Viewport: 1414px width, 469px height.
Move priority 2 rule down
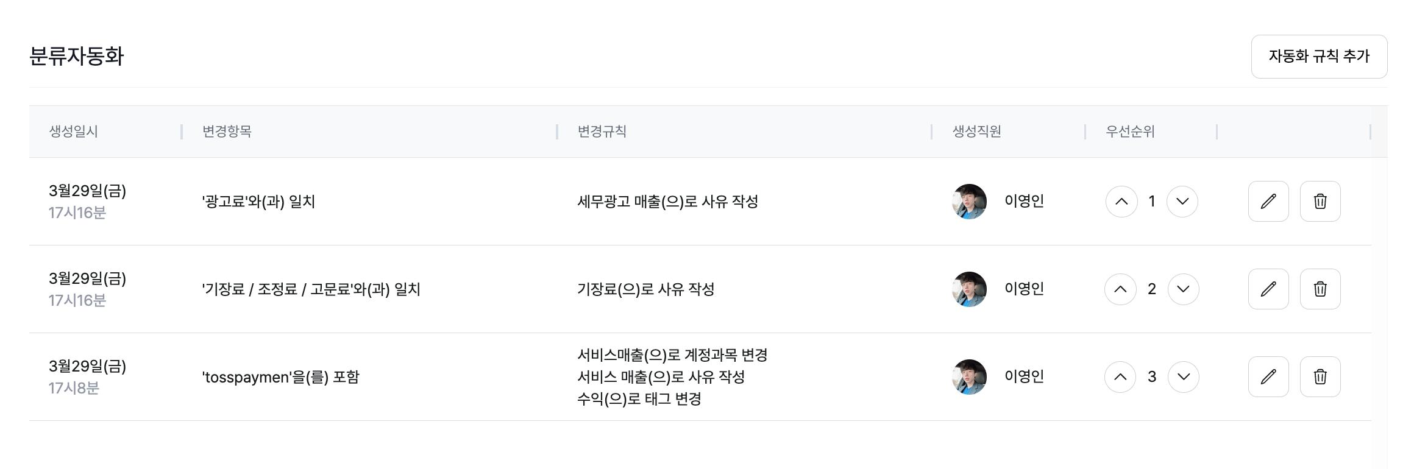click(1184, 289)
